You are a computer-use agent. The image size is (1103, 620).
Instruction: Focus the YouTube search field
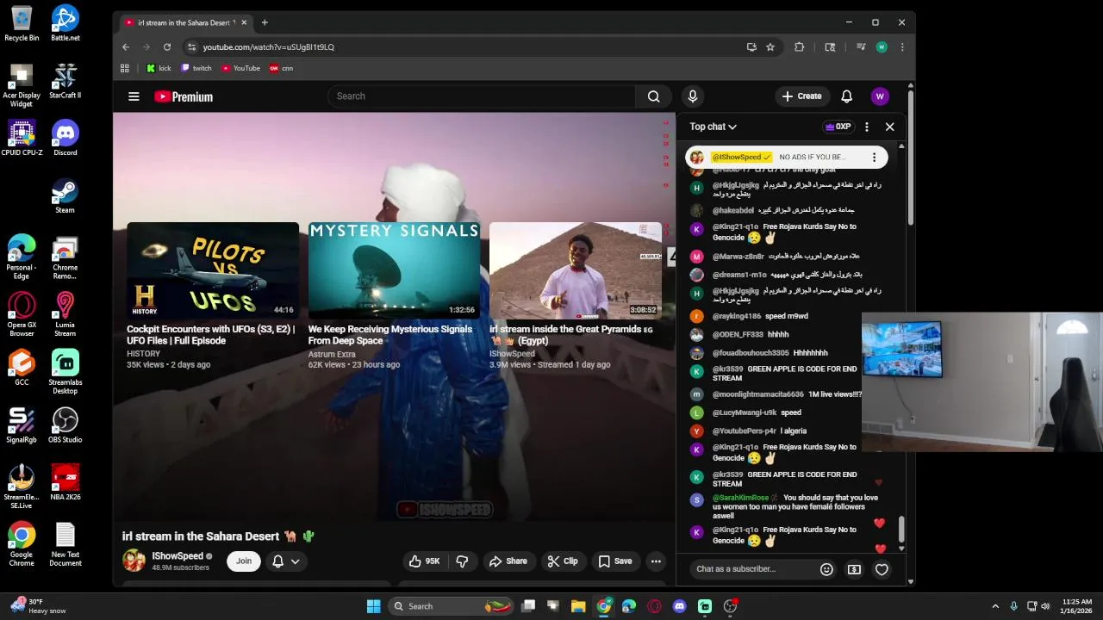[x=481, y=96]
